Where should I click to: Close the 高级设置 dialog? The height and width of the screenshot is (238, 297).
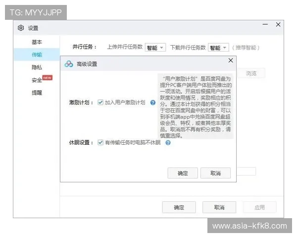(x=231, y=60)
